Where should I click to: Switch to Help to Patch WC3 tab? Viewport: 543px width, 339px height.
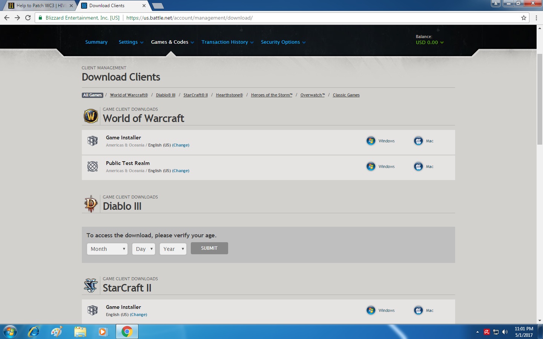[41, 6]
